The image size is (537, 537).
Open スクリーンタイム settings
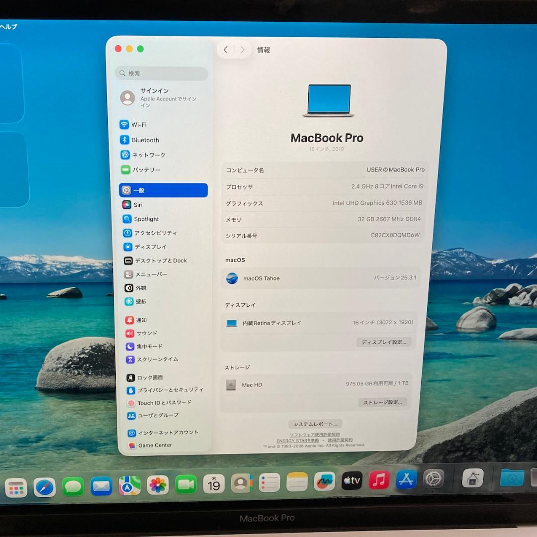(x=153, y=359)
